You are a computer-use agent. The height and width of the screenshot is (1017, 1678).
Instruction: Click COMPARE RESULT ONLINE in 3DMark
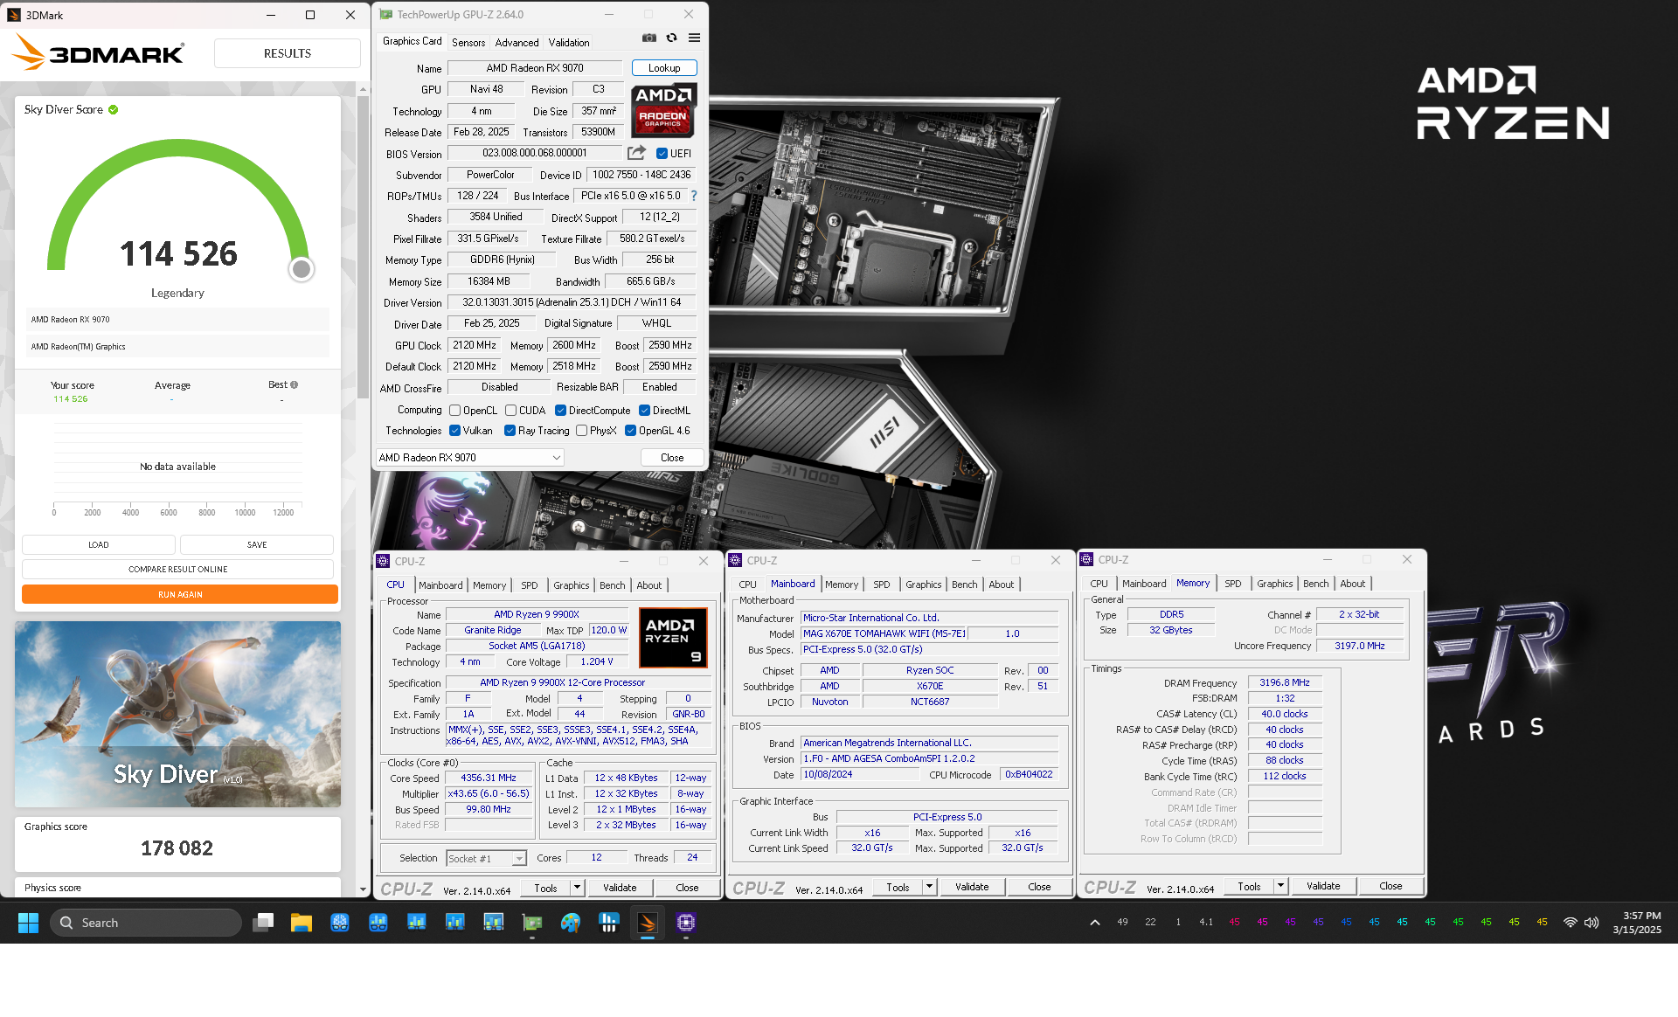(x=178, y=569)
